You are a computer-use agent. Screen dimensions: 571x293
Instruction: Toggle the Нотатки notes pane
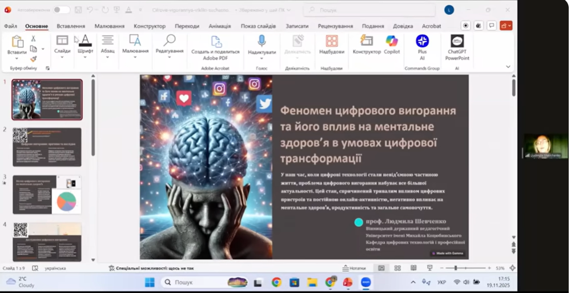[353, 268]
